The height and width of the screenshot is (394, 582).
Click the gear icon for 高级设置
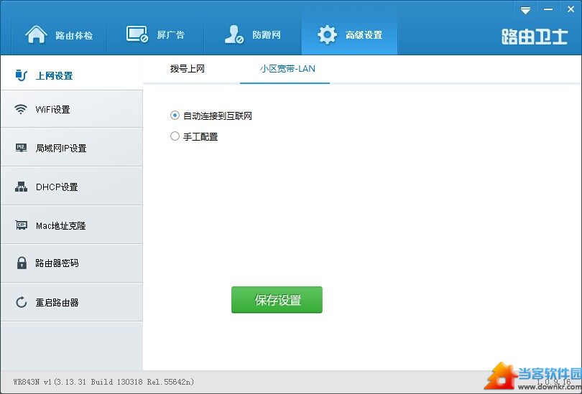click(327, 34)
